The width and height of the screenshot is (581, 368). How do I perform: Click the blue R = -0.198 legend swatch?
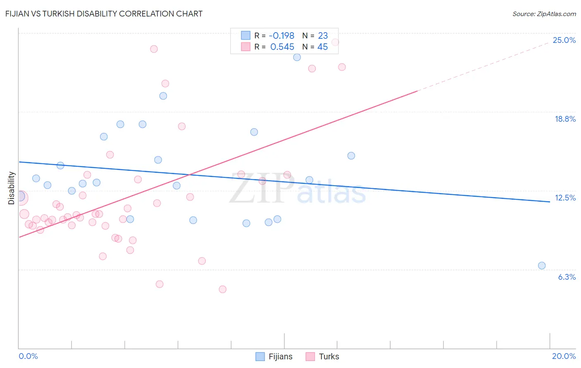pos(246,35)
